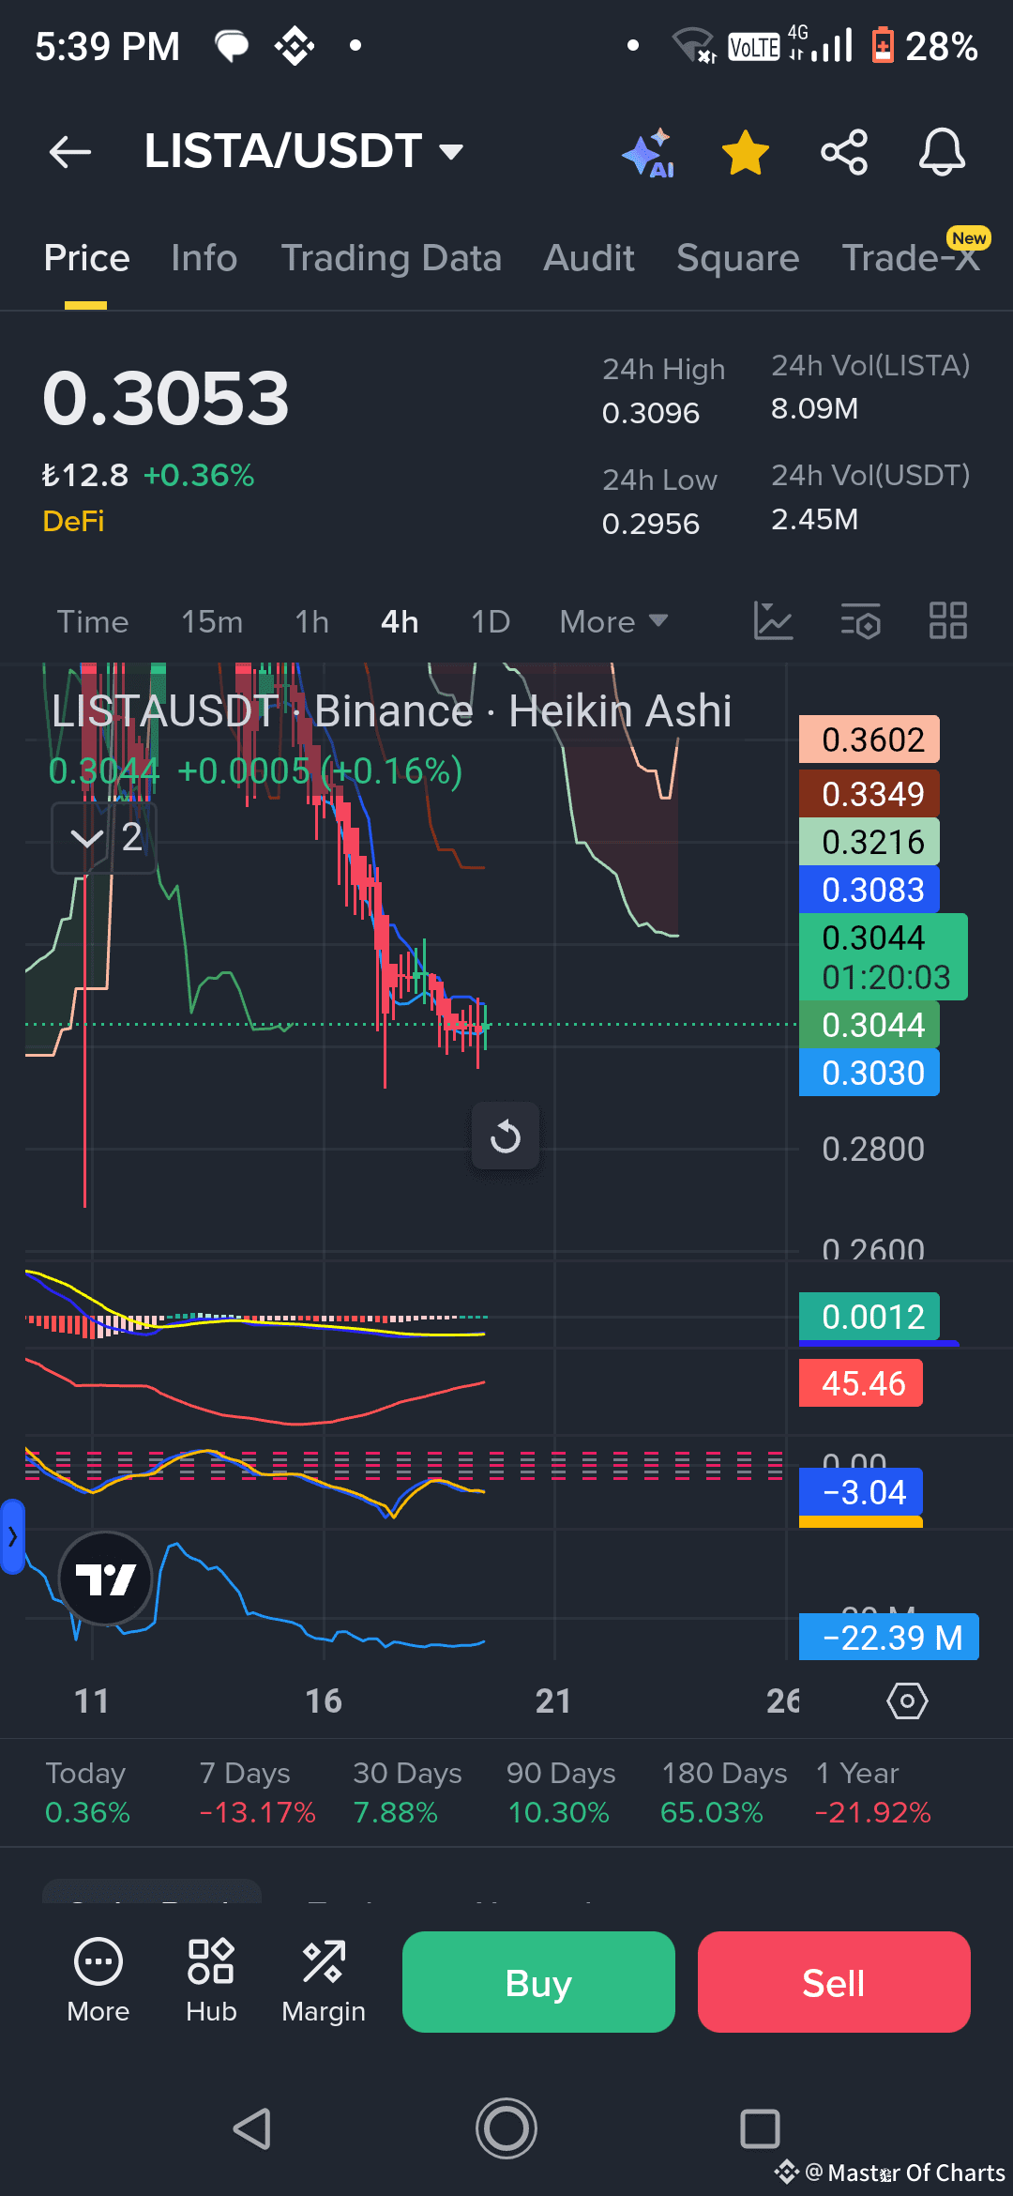The width and height of the screenshot is (1013, 2196).
Task: Tap the 0.3030 price label
Action: click(869, 1073)
